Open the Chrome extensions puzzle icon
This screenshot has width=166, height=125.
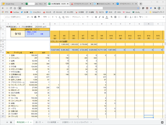click(155, 8)
